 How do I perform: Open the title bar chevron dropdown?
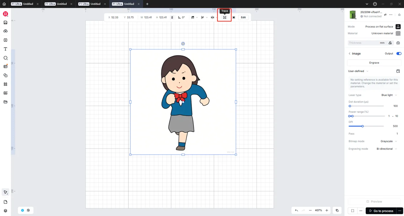tap(367, 4)
